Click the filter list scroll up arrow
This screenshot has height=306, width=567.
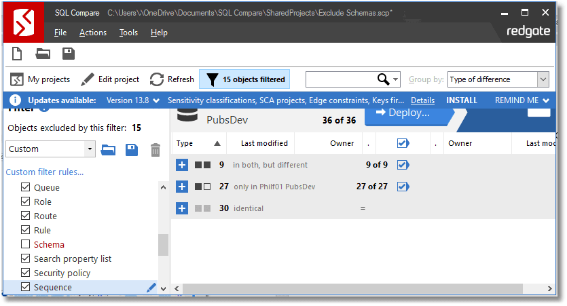click(x=164, y=187)
